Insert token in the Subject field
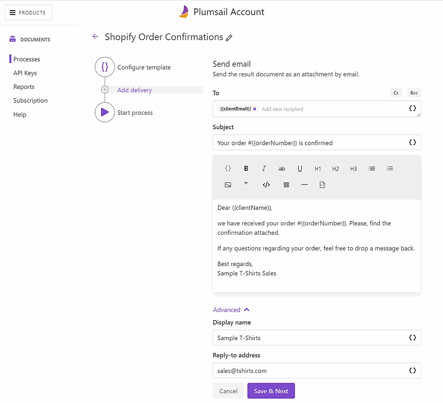443x403 pixels. (x=412, y=142)
